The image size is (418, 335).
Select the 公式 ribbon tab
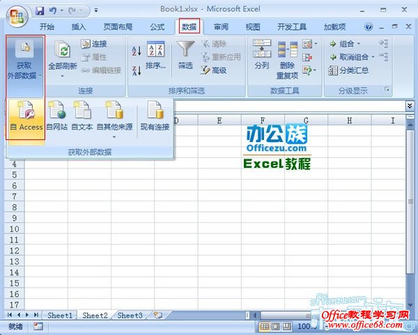pyautogui.click(x=157, y=26)
